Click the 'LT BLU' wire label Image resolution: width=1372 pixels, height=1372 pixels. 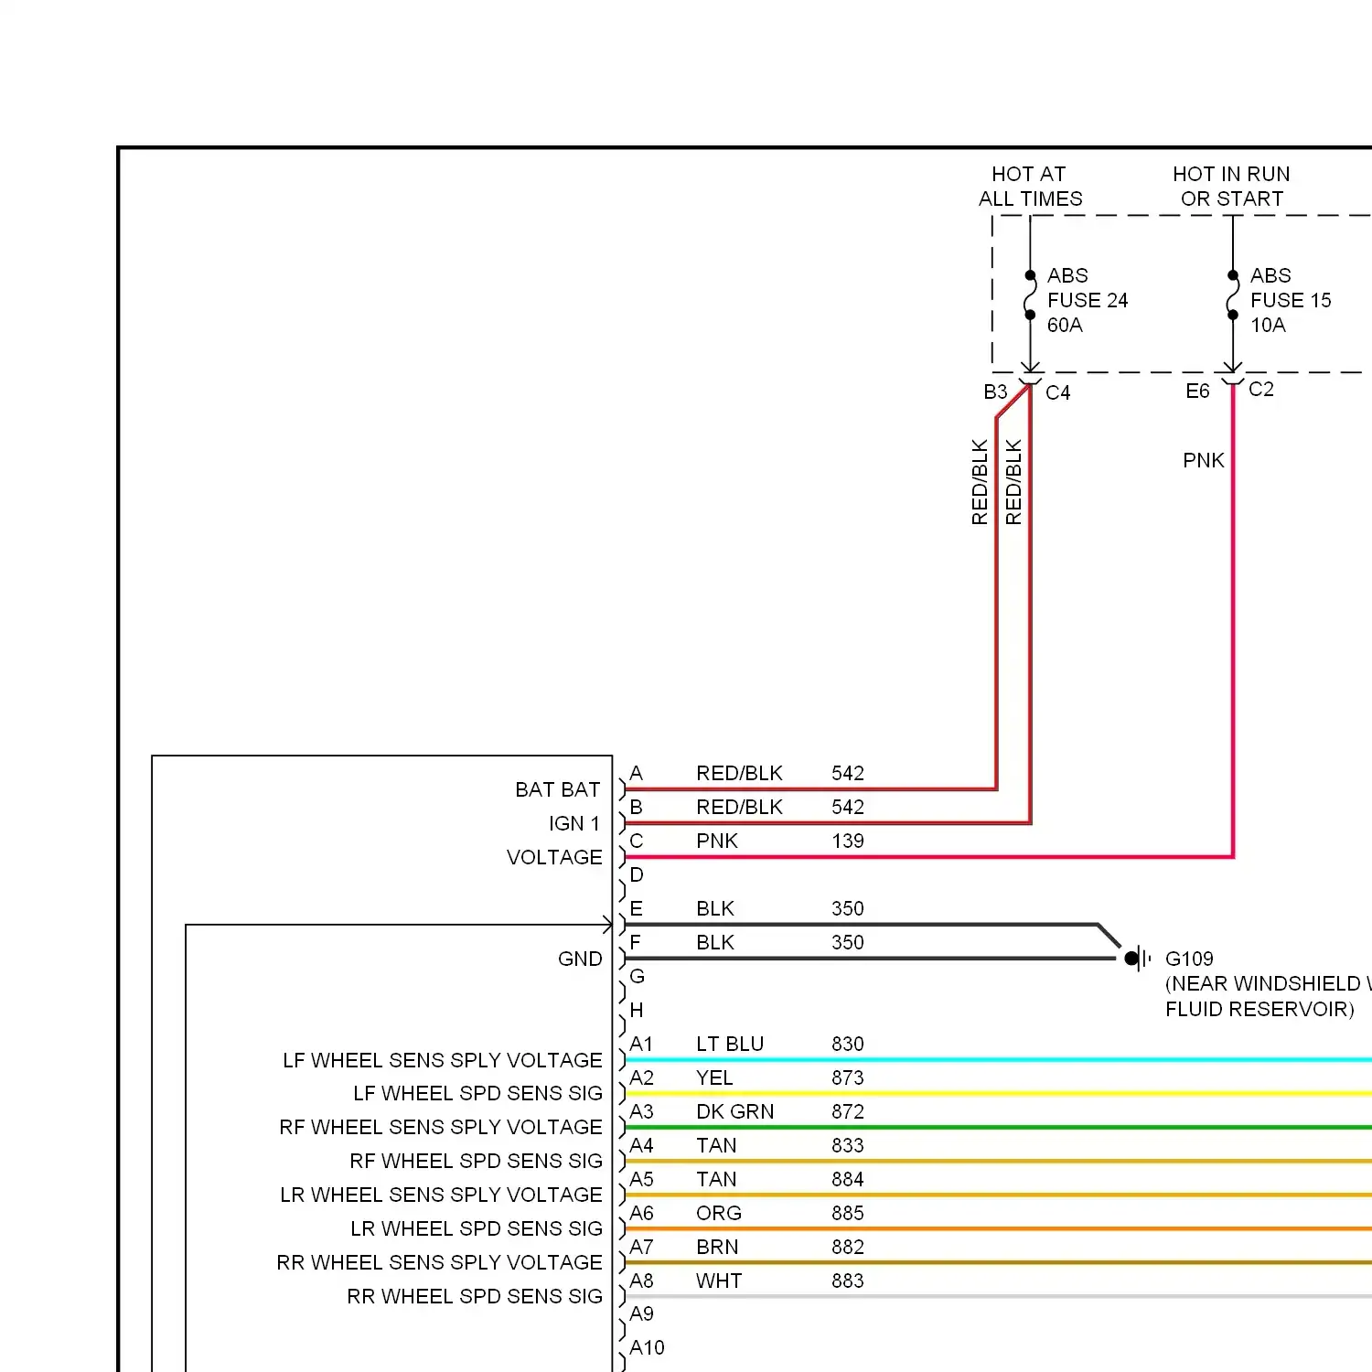click(x=729, y=1044)
